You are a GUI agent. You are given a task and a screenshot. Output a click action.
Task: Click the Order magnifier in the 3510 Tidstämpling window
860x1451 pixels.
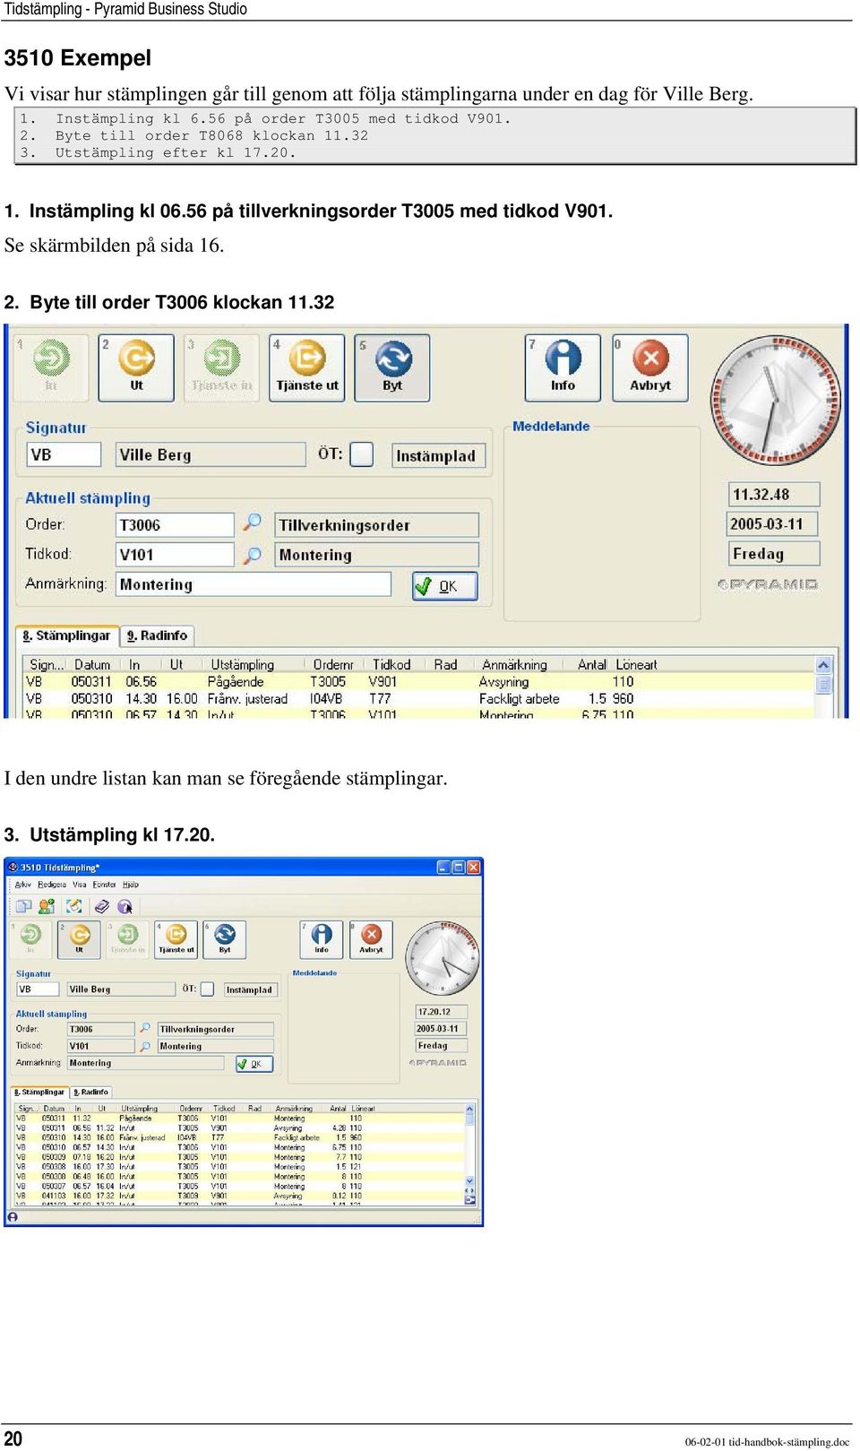tap(145, 1028)
